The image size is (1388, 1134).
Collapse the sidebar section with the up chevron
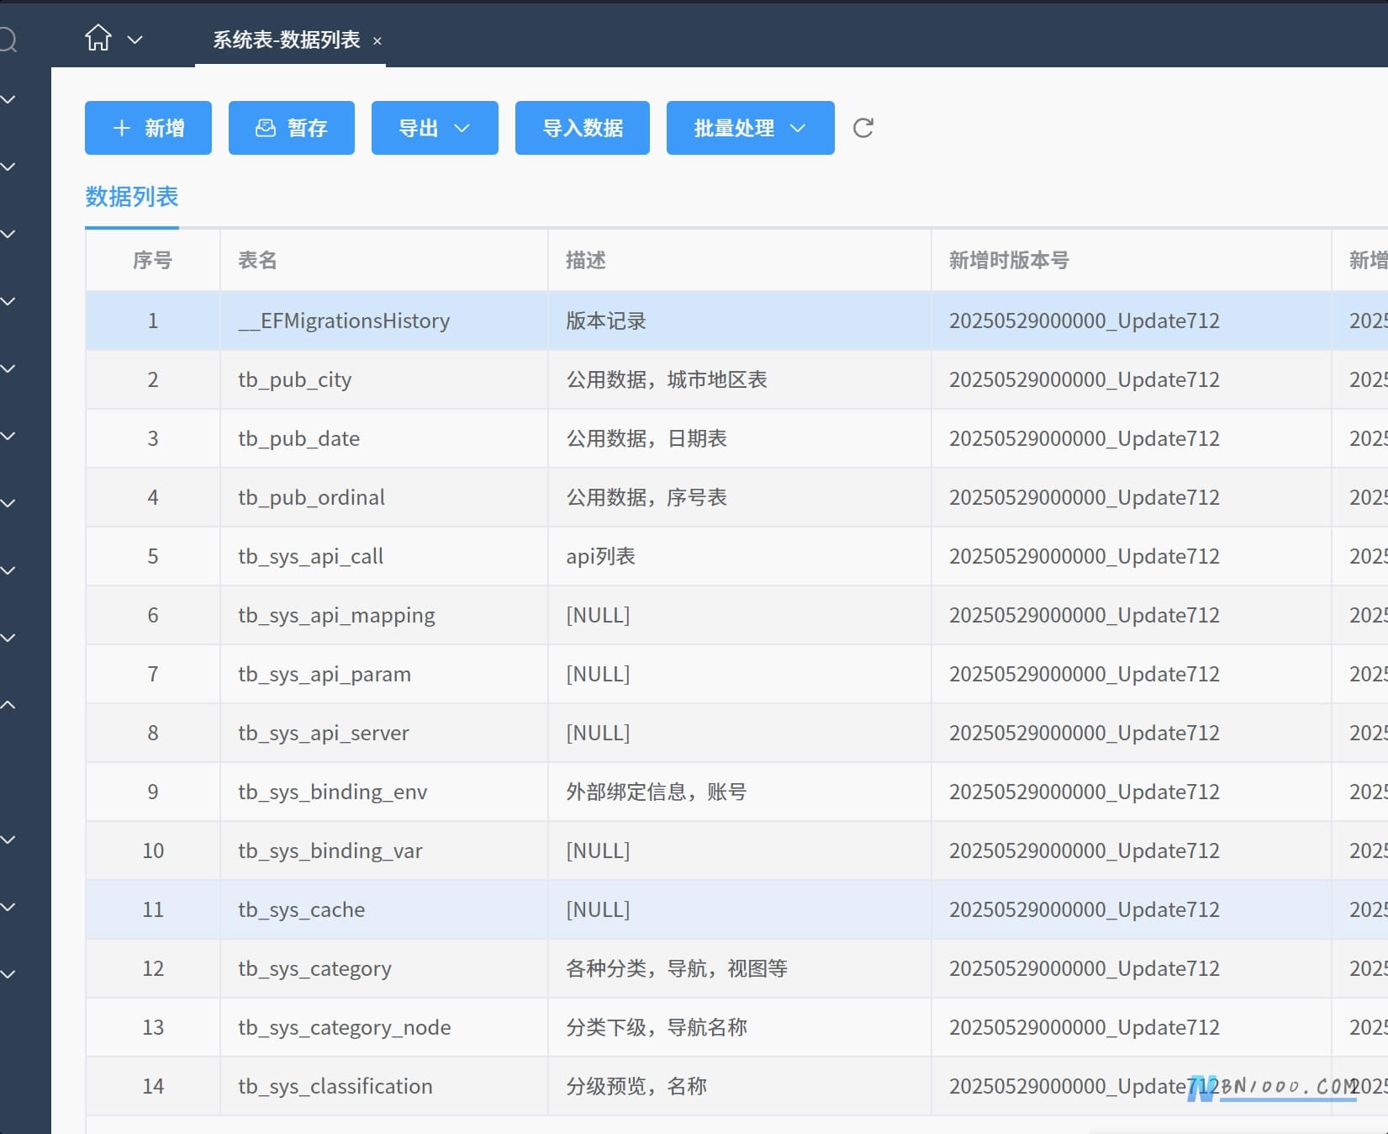8,705
